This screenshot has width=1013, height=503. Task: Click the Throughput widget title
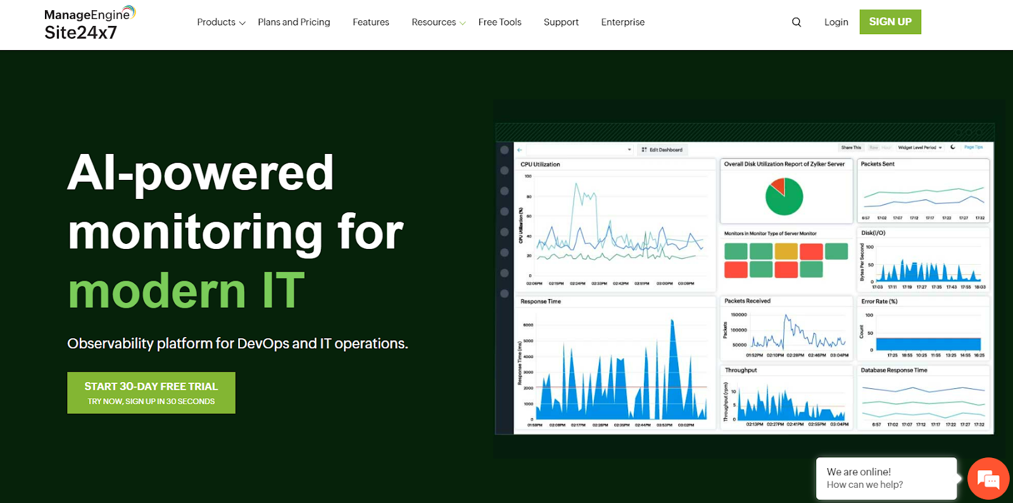(741, 370)
